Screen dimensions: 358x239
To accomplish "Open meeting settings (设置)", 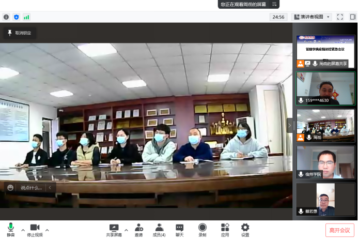I will (x=245, y=230).
